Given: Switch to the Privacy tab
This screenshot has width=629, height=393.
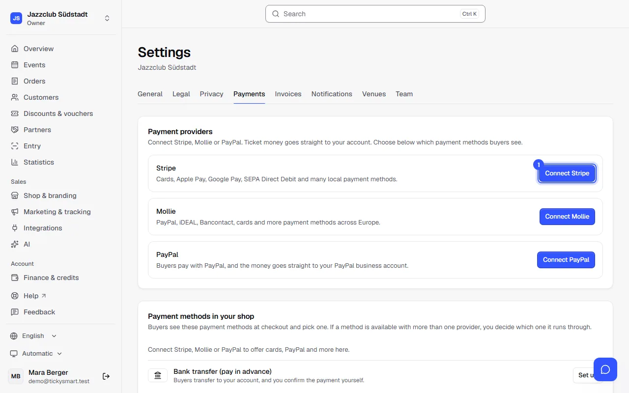Looking at the screenshot, I should point(212,94).
